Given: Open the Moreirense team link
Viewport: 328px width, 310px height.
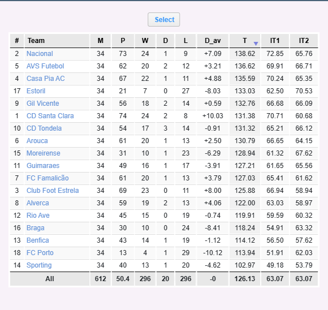Looking at the screenshot, I should [44, 153].
